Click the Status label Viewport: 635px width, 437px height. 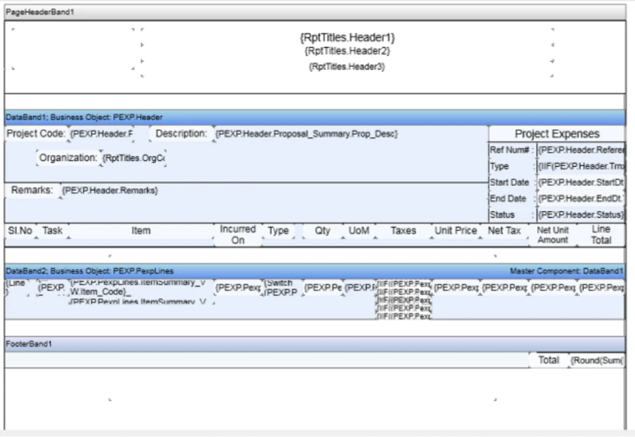[x=512, y=215]
